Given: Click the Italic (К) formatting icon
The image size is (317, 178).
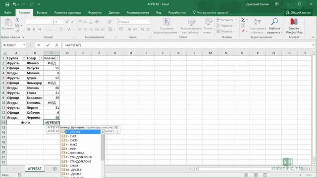Looking at the screenshot, I should 34,30.
